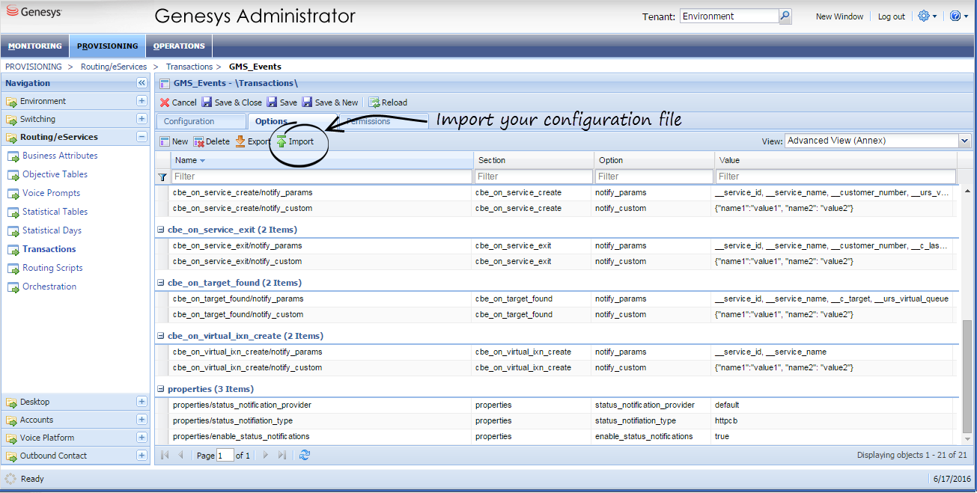Click the Transactions breadcrumb link
Image resolution: width=977 pixels, height=493 pixels.
pyautogui.click(x=189, y=67)
